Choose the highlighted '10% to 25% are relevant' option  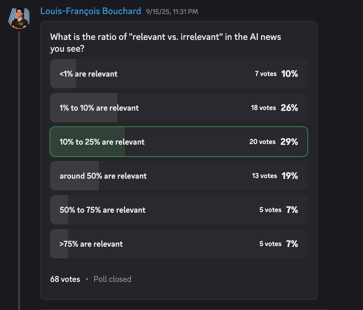tap(179, 142)
